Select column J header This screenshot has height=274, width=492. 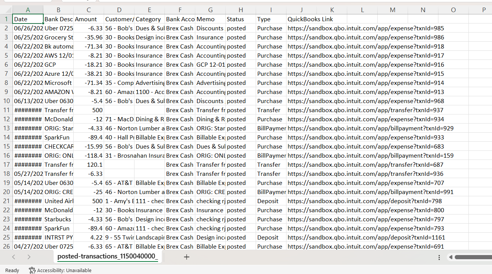pos(301,10)
